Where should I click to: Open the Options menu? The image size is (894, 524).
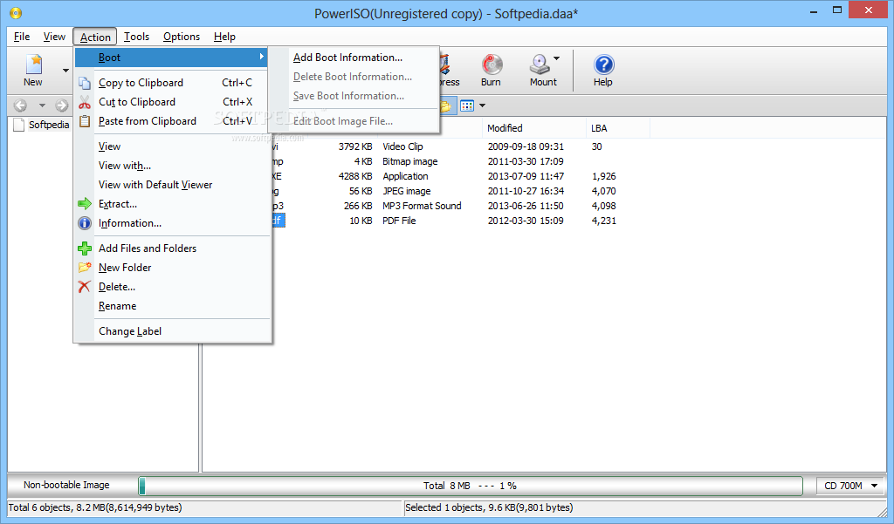pos(182,37)
